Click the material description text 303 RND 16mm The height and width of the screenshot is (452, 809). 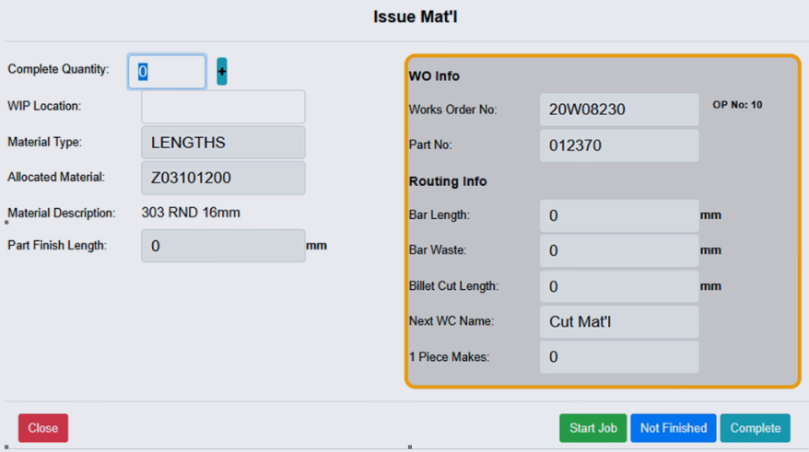point(191,213)
